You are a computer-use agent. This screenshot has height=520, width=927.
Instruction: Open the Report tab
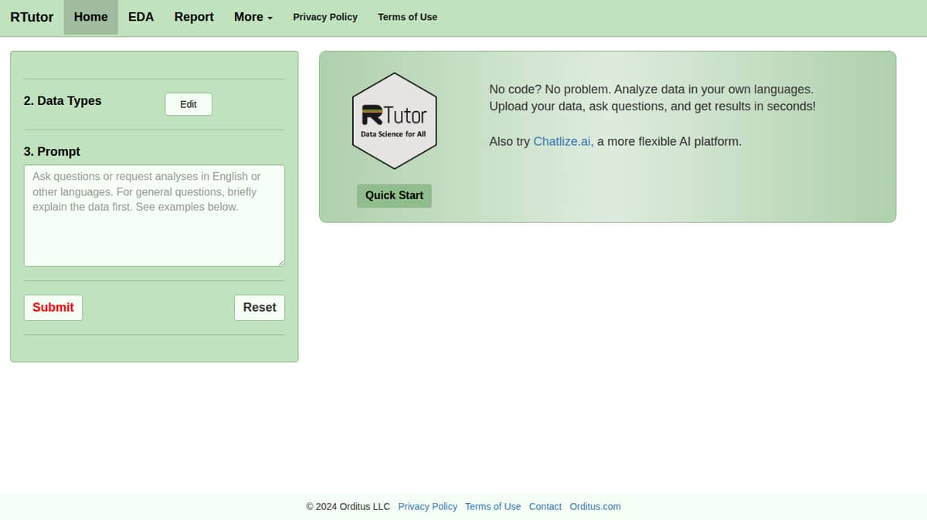pos(194,17)
